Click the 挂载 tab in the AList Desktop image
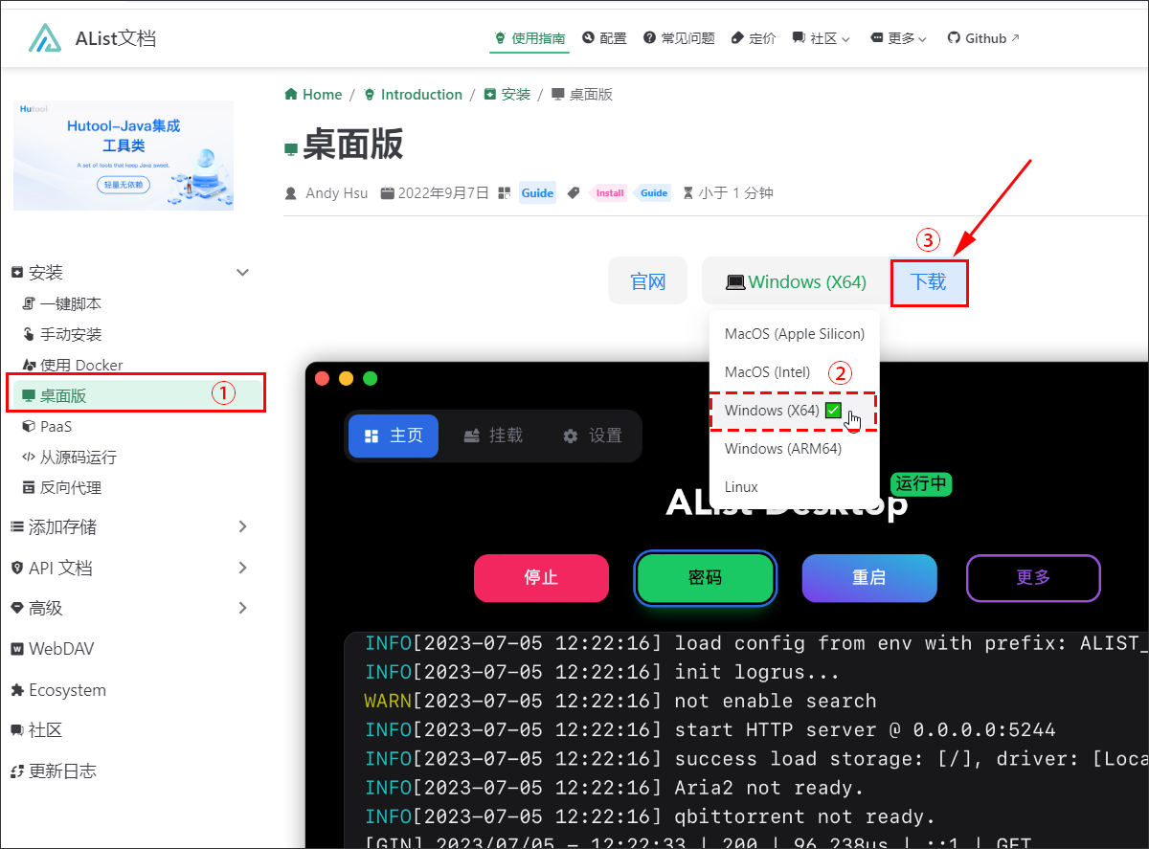The image size is (1149, 849). click(x=493, y=436)
